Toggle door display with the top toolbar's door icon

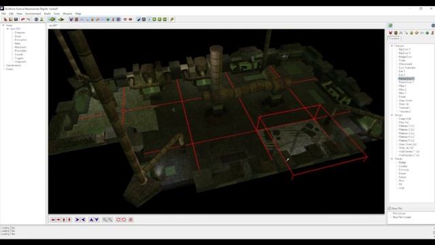point(76,20)
